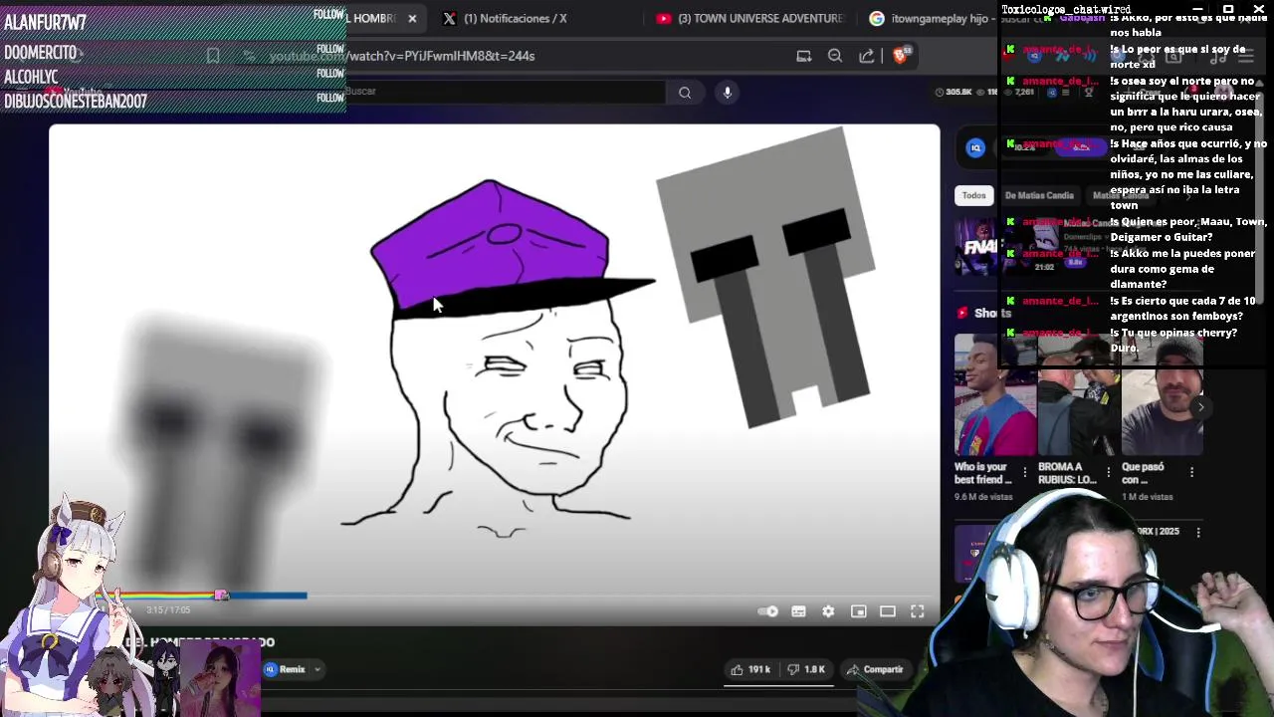Viewport: 1274px width, 717px height.
Task: Enter fullscreen with player icon
Action: [x=917, y=611]
